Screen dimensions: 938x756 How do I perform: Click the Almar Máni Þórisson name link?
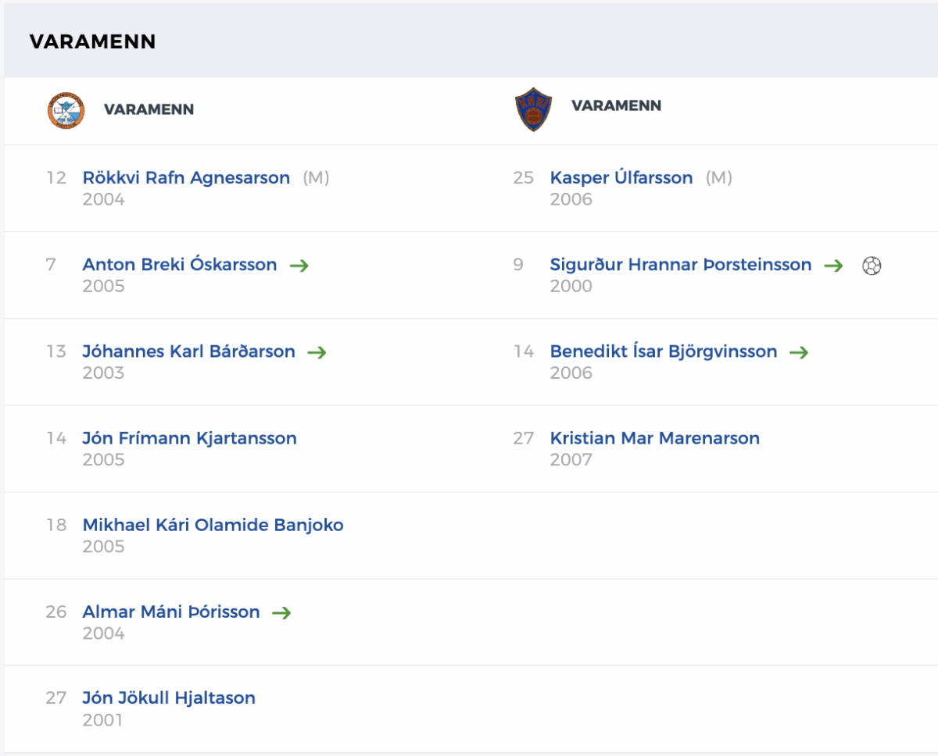point(171,612)
